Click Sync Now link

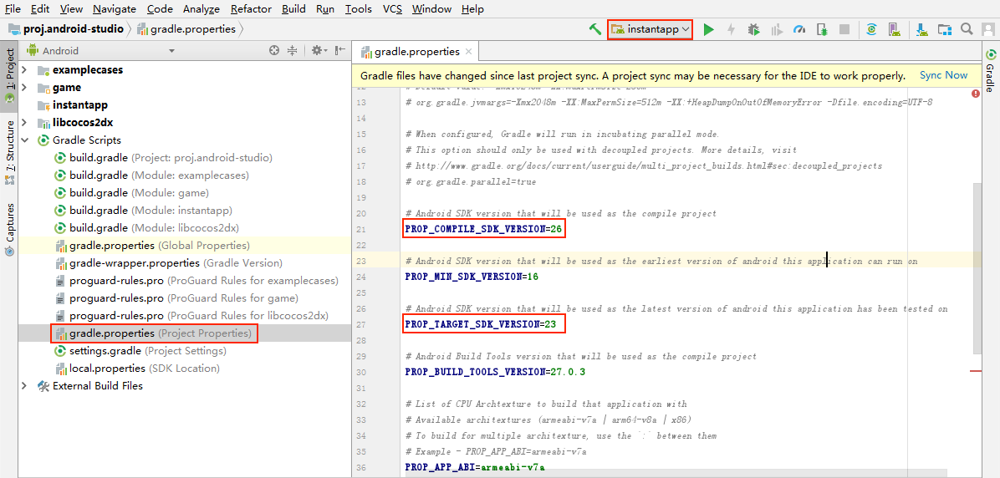[x=943, y=75]
